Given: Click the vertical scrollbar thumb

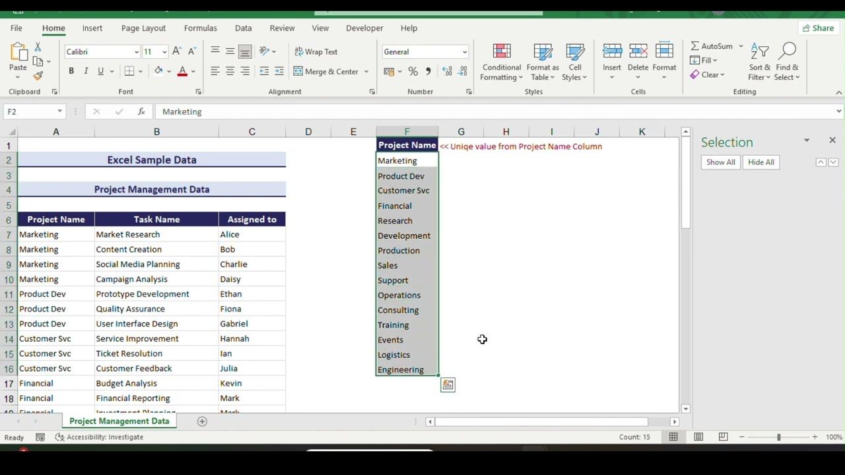Looking at the screenshot, I should coord(685,183).
